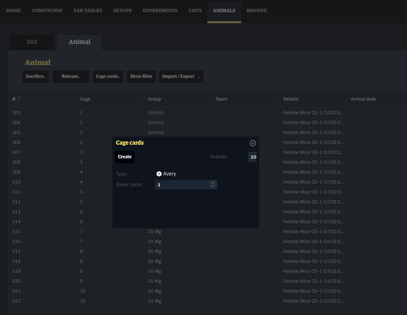The width and height of the screenshot is (407, 315).
Task: Click the Release.. button
Action: 70,76
